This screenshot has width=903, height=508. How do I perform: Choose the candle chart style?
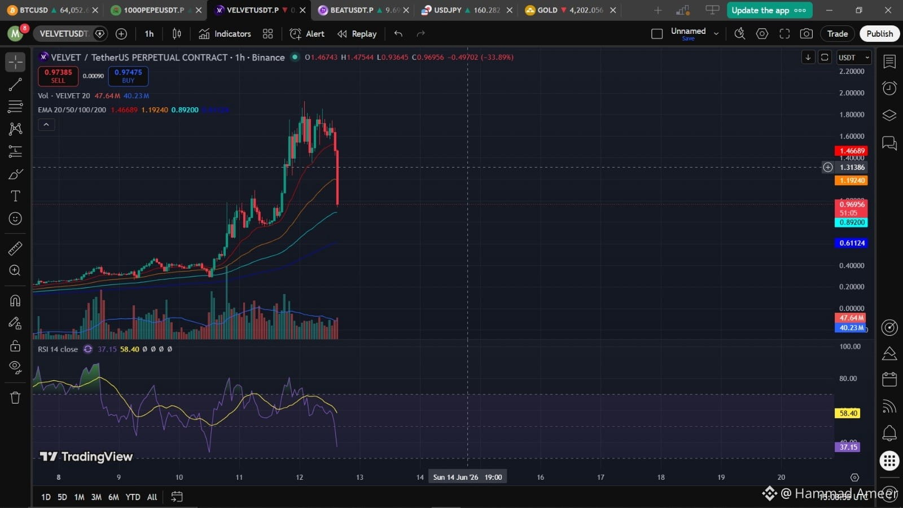pyautogui.click(x=177, y=34)
